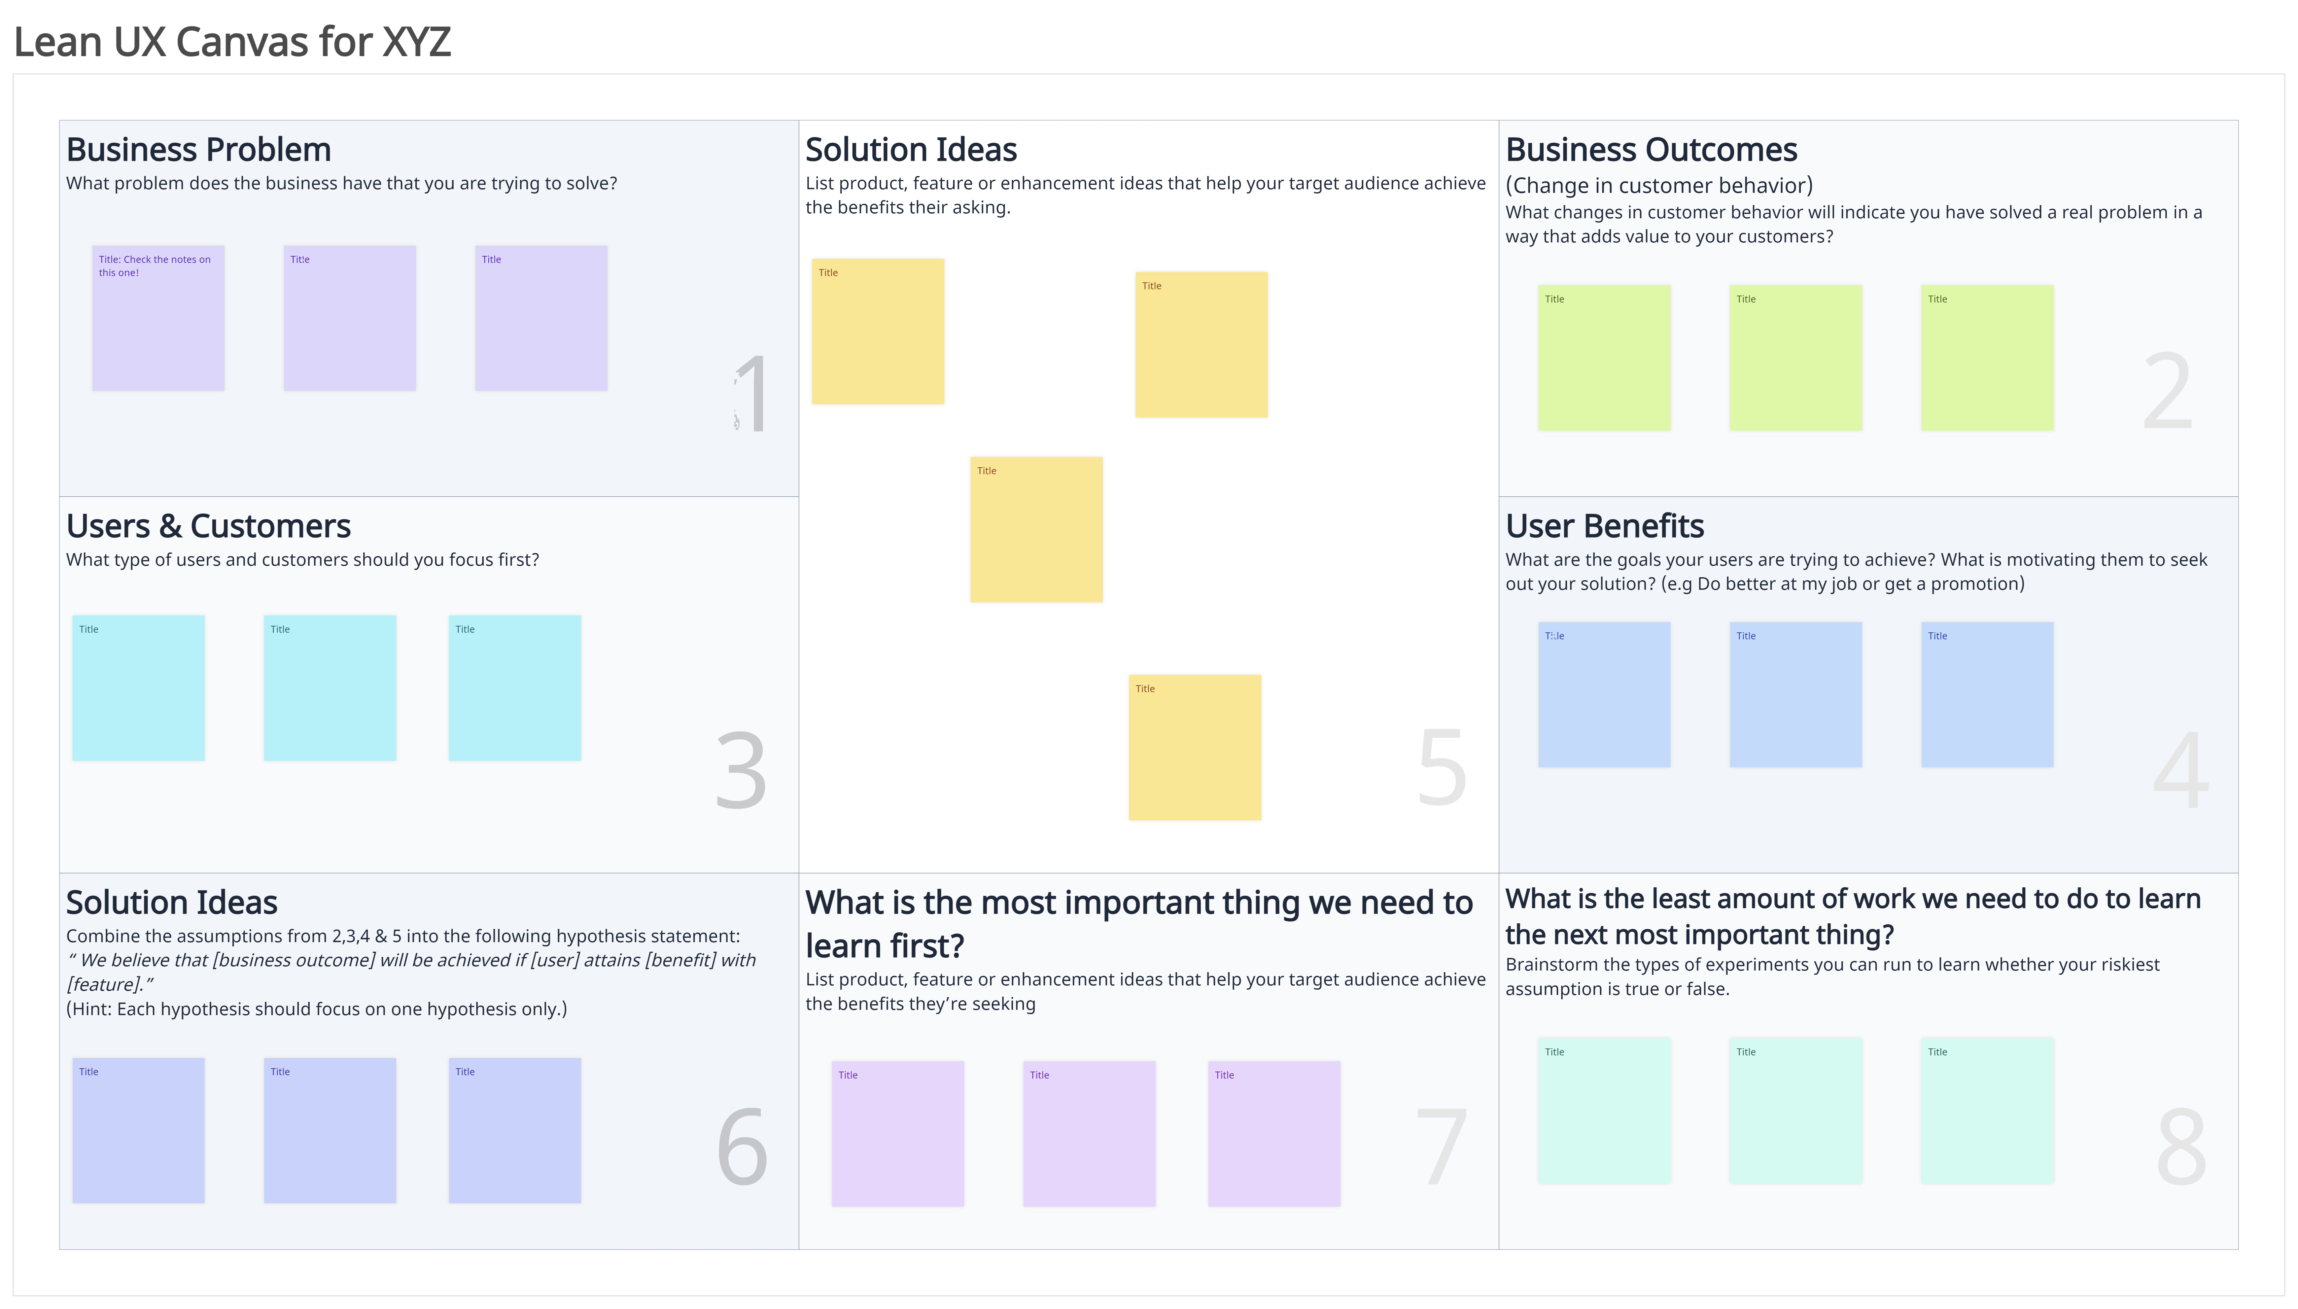Click the 'Lean UX Canvas for XYZ' board title
The image size is (2298, 1309).
tap(233, 42)
